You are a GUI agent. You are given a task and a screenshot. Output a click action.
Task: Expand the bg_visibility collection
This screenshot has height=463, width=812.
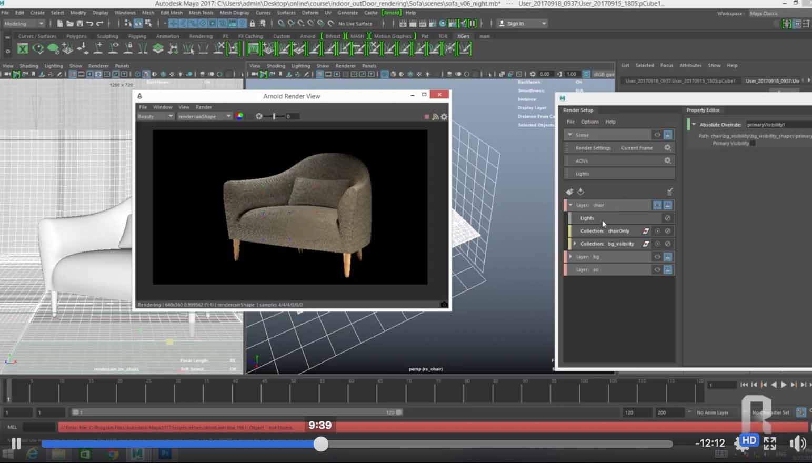tap(575, 244)
